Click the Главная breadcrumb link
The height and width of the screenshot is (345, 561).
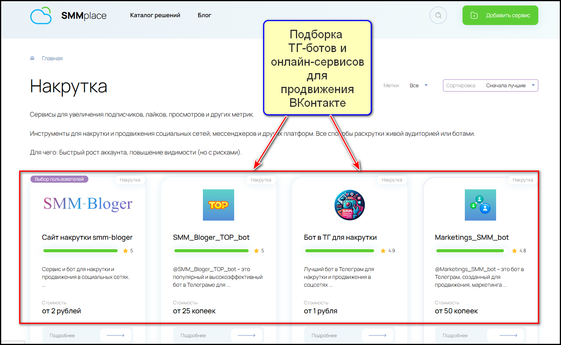click(52, 58)
